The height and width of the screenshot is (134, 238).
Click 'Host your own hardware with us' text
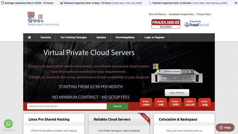pyautogui.click(x=184, y=131)
